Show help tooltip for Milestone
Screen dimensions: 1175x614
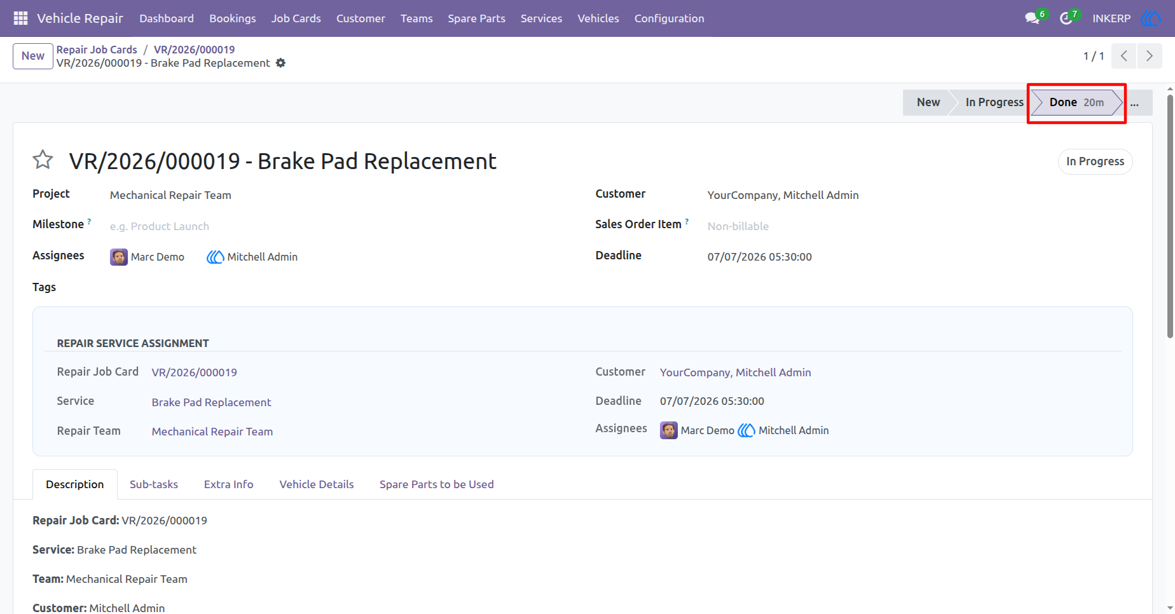pyautogui.click(x=89, y=221)
